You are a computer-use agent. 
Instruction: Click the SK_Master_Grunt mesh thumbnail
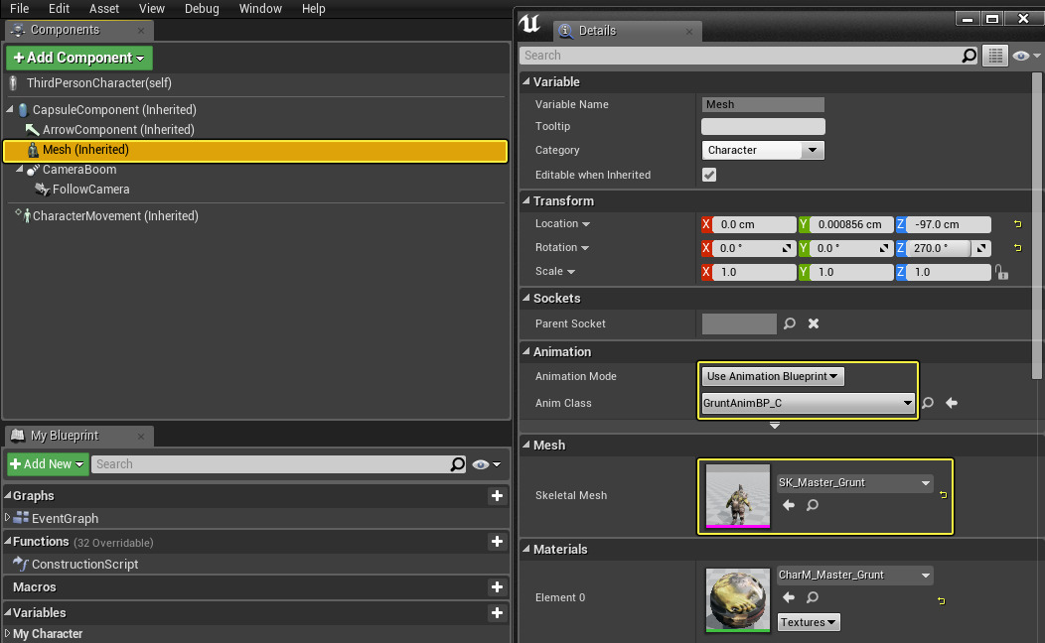[737, 495]
